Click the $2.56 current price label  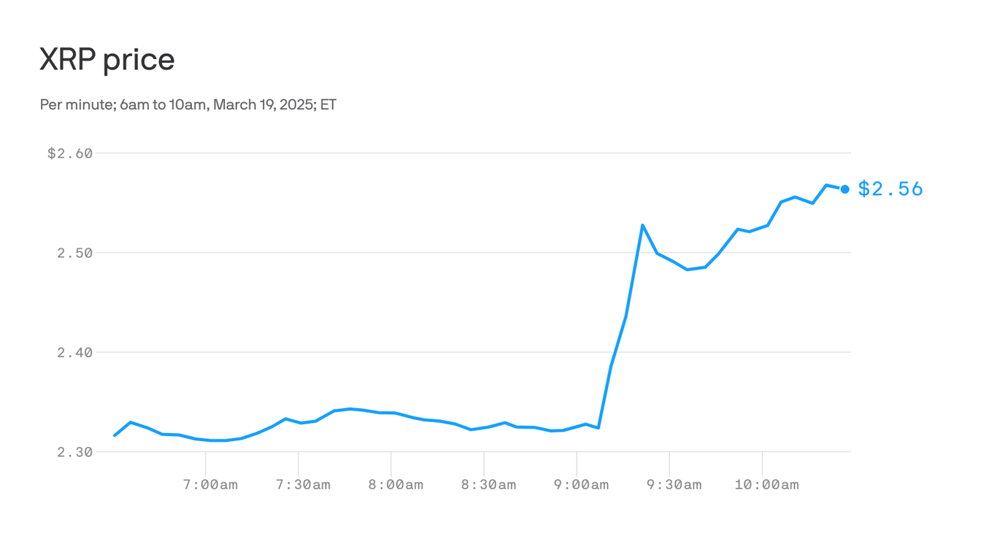[890, 190]
